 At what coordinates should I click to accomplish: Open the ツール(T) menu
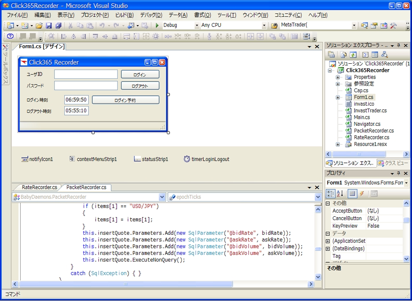point(227,15)
